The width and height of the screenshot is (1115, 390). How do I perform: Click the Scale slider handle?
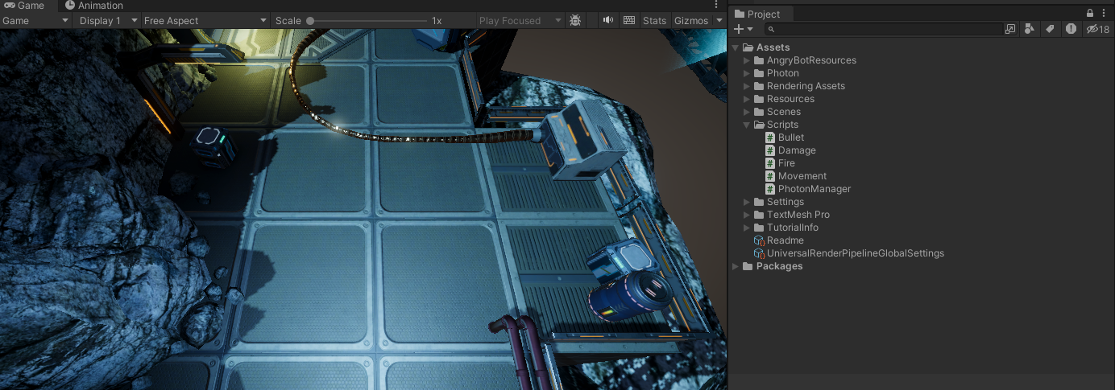click(310, 20)
